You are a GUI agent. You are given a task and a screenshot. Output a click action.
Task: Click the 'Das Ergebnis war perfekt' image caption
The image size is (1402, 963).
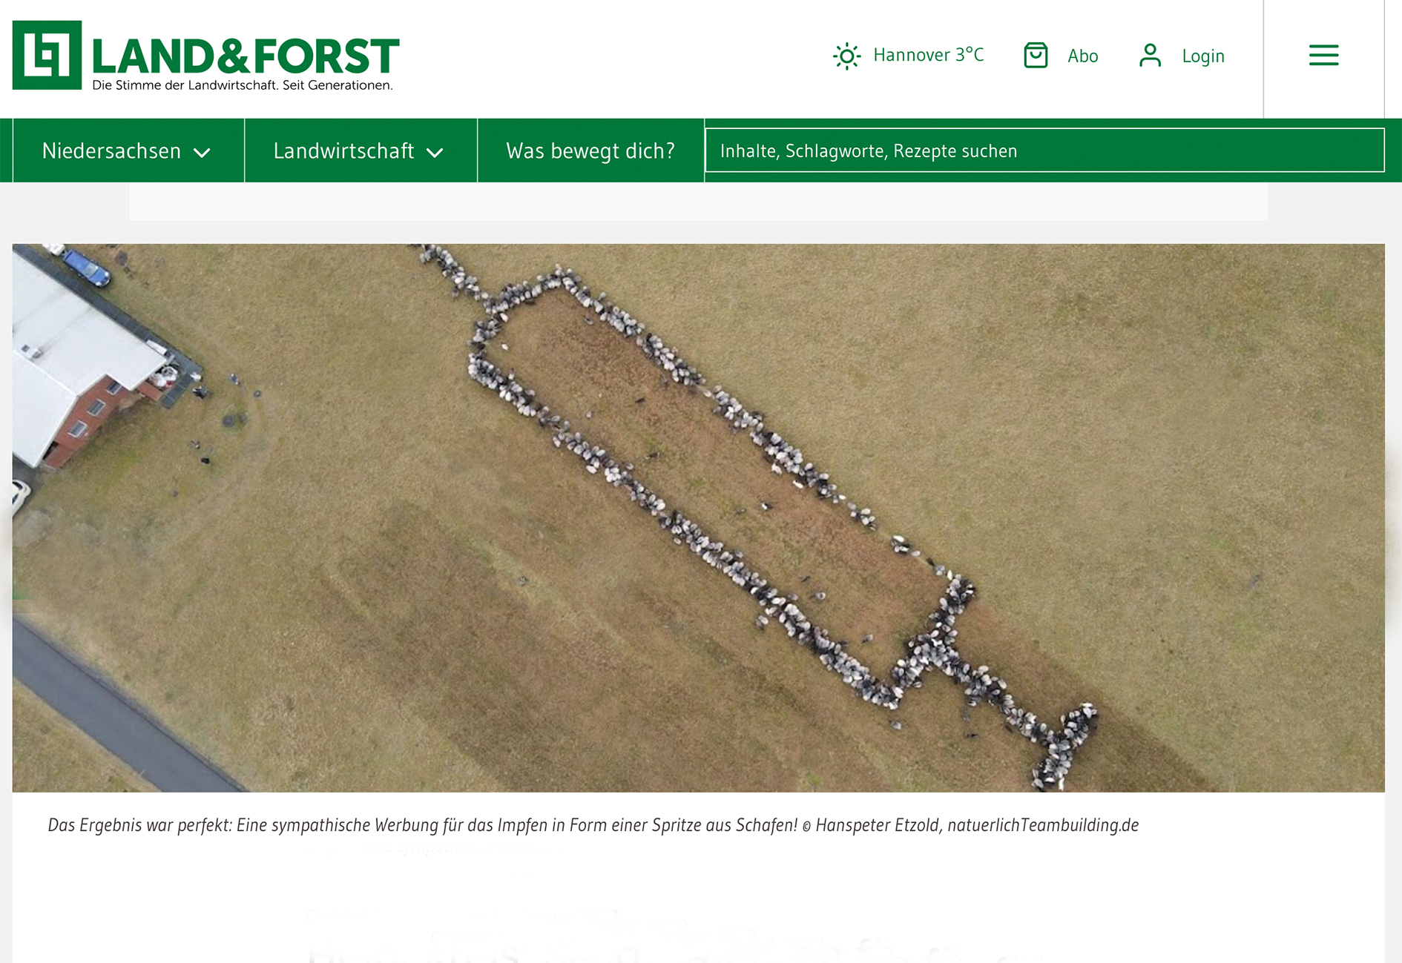pyautogui.click(x=423, y=825)
